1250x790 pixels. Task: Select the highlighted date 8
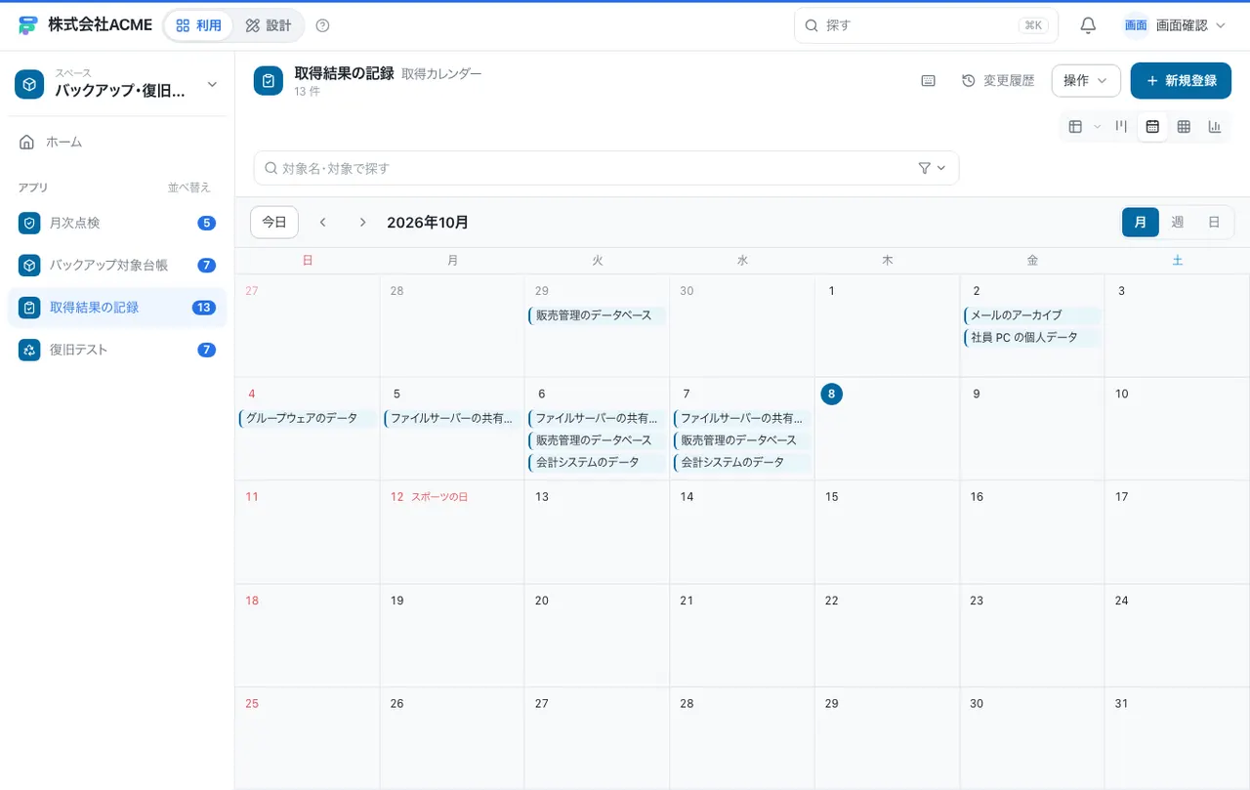831,394
